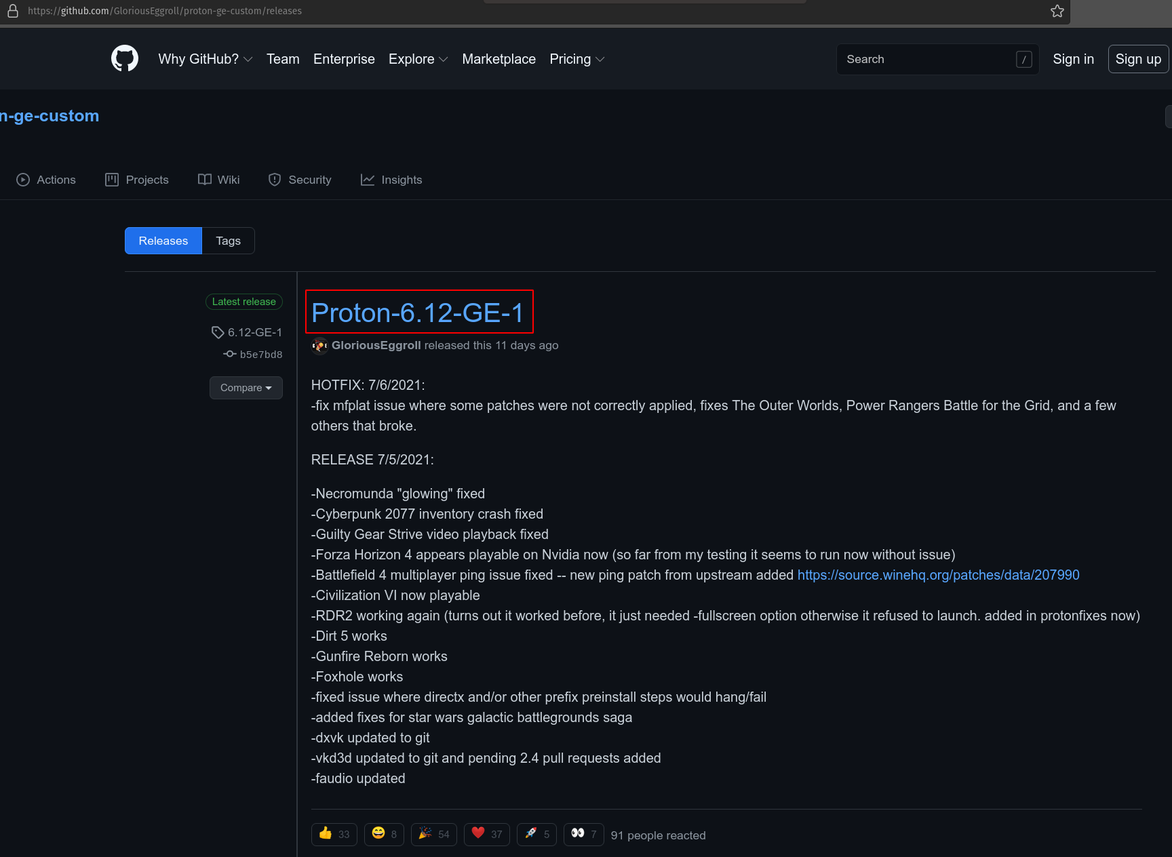
Task: Open the Projects tab
Action: coord(137,180)
